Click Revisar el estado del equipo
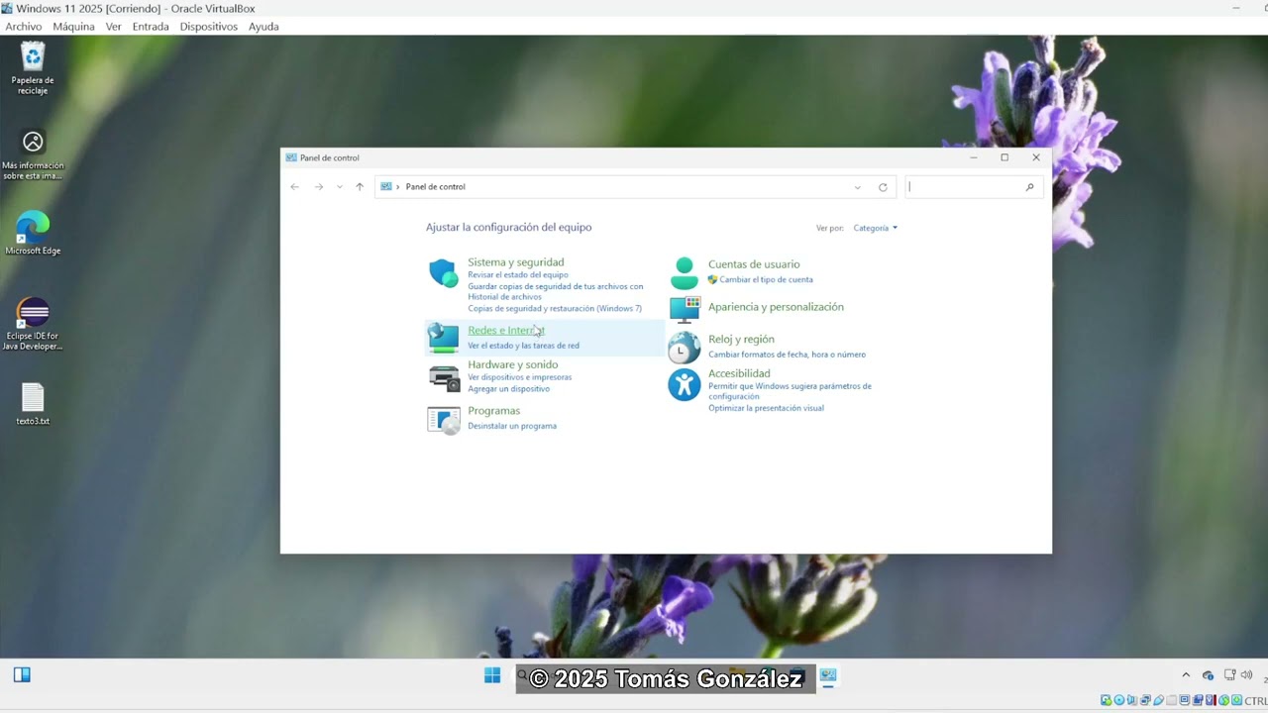 [x=518, y=275]
